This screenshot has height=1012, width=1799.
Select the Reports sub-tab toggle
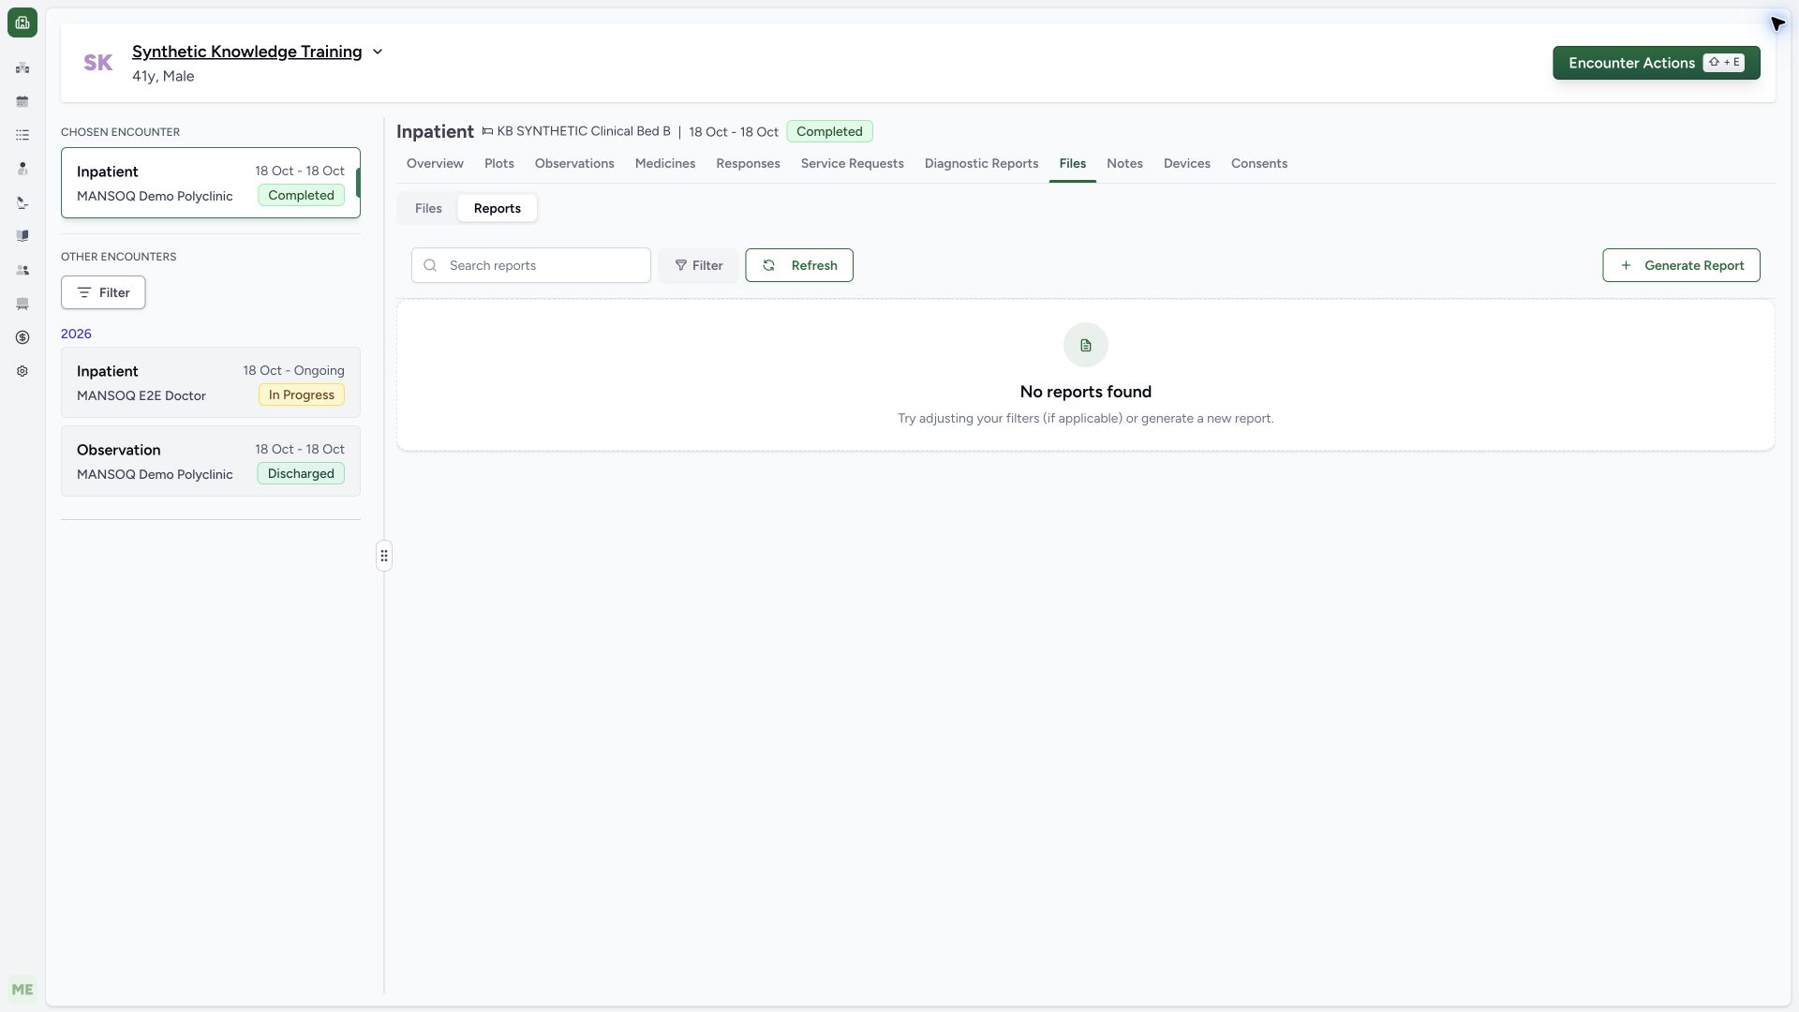coord(498,208)
